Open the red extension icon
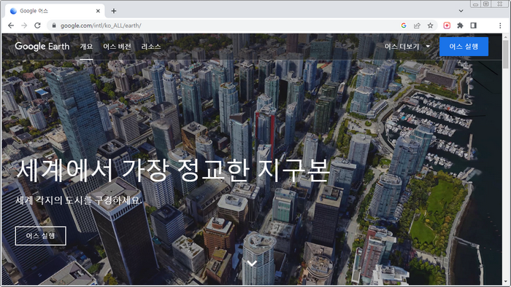Viewport: 511px width, 287px height. point(447,25)
